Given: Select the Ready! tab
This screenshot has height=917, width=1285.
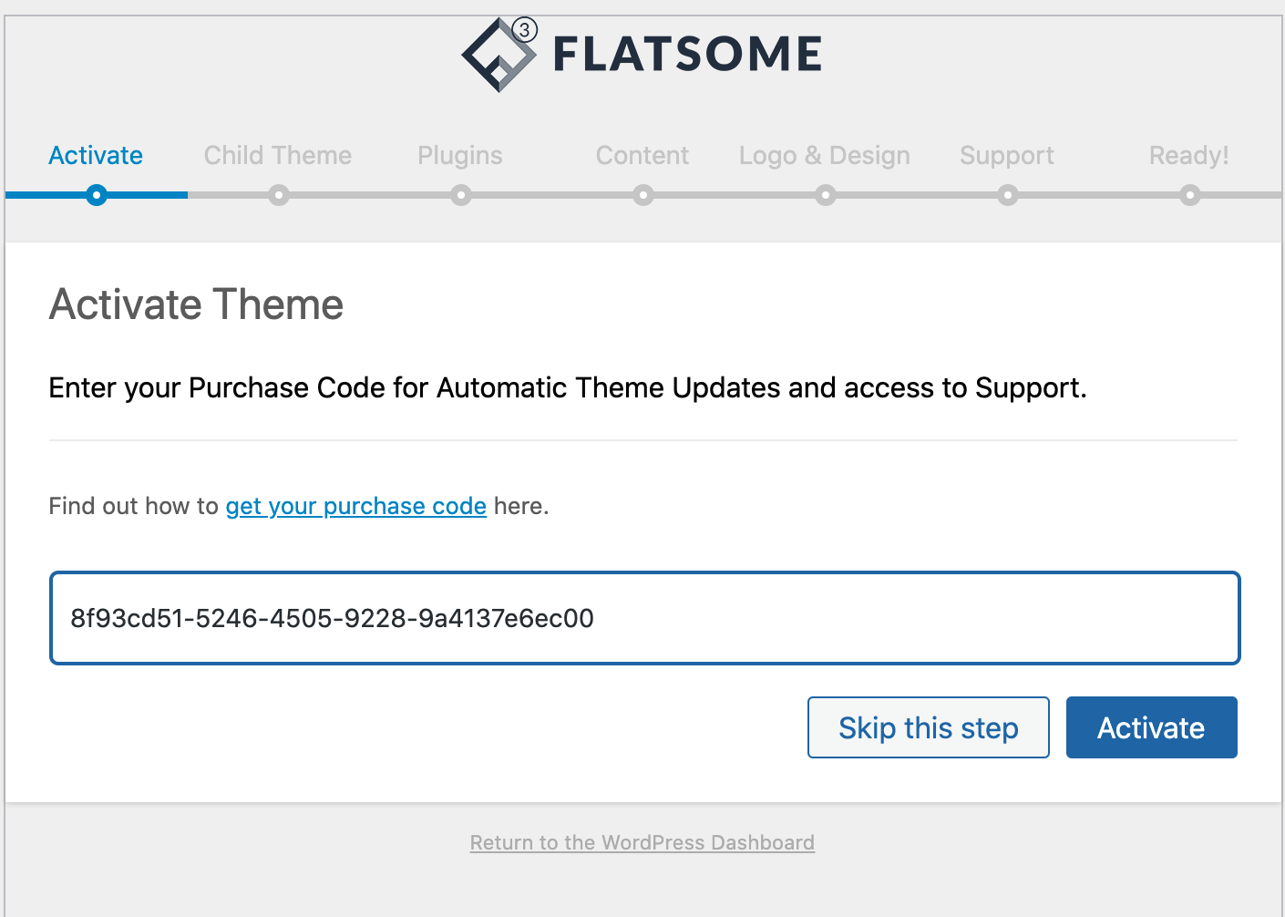Looking at the screenshot, I should point(1189,156).
